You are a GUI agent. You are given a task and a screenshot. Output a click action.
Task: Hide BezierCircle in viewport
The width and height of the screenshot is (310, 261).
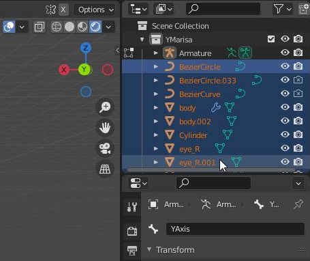tap(285, 66)
